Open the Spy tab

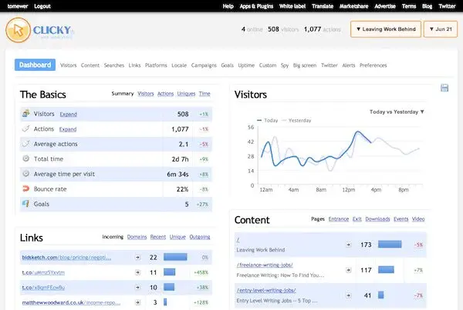[285, 65]
